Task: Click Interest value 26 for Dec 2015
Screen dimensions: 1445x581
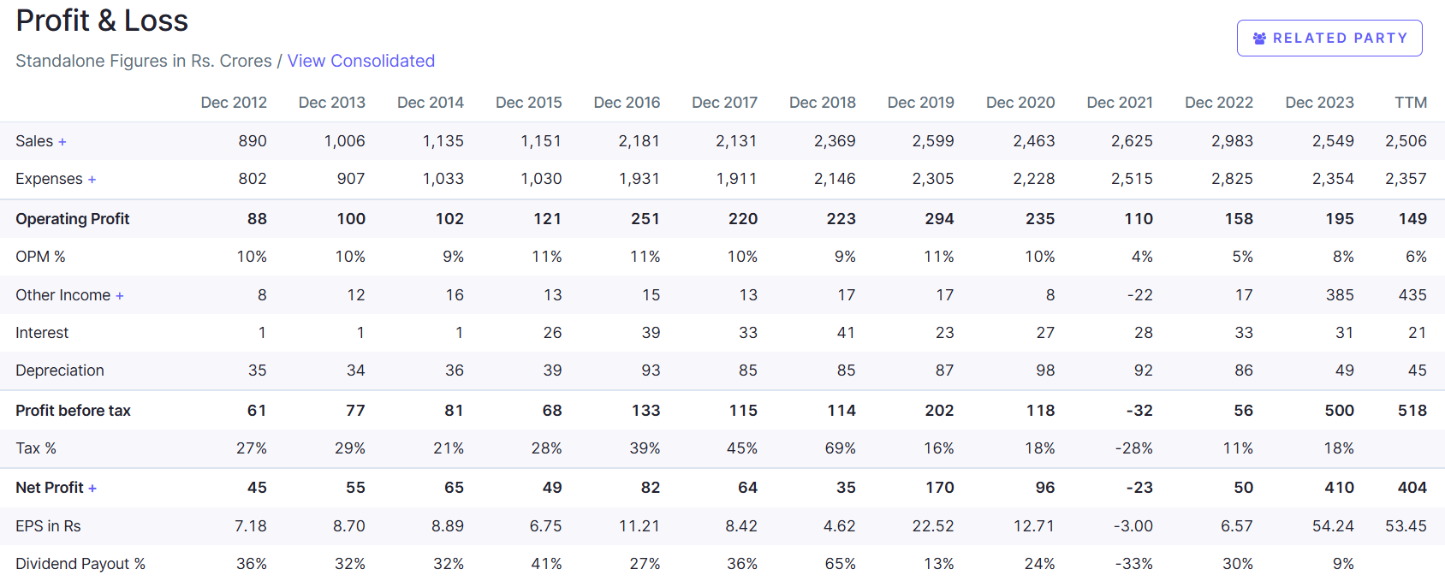Action: (553, 333)
